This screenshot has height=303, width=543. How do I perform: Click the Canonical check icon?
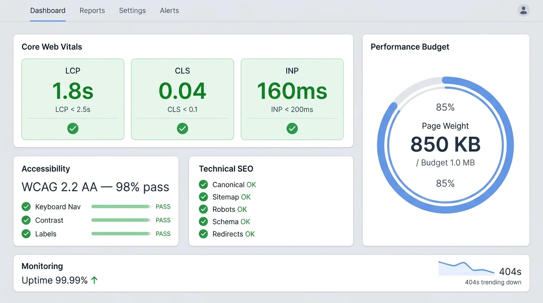click(x=203, y=184)
